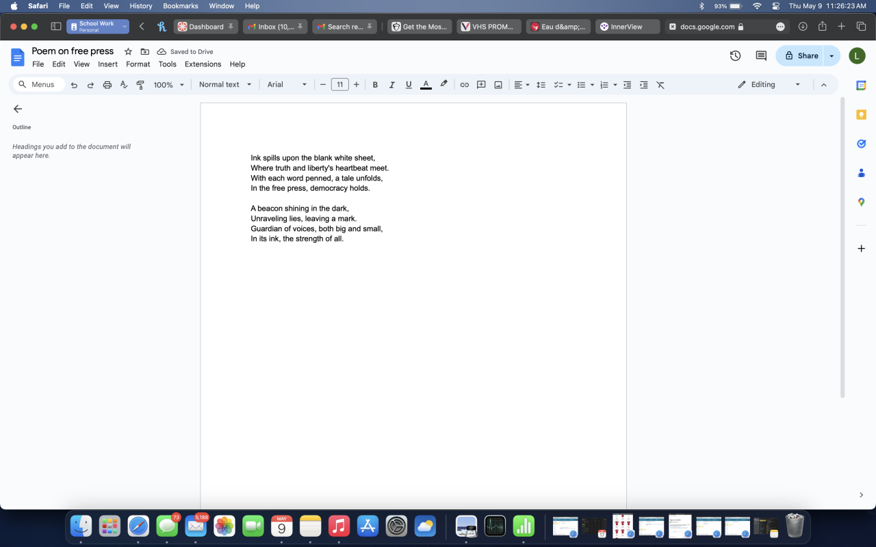Search the menus using Menus box

[39, 85]
